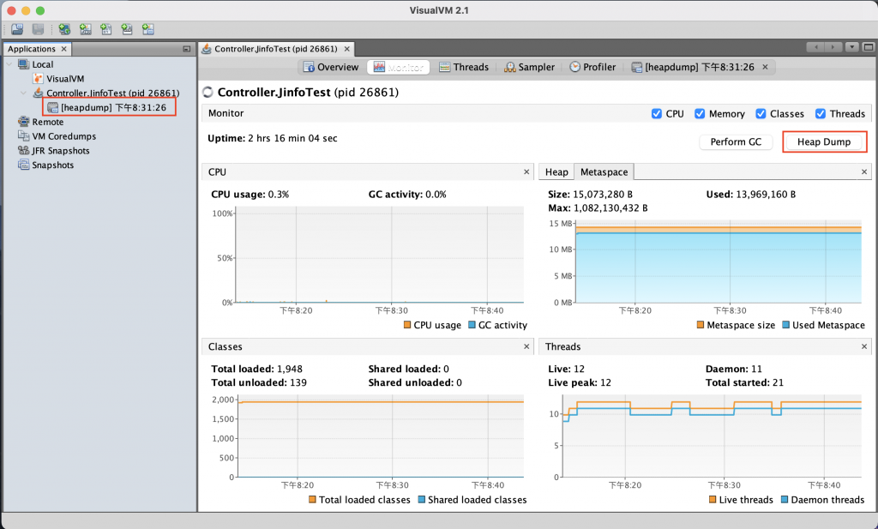This screenshot has height=529, width=878.
Task: Close the CPU graph panel
Action: click(526, 171)
